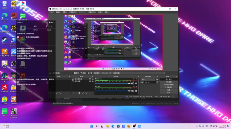Click 启动虚拟摄像机 virtual camera button

coord(169,85)
